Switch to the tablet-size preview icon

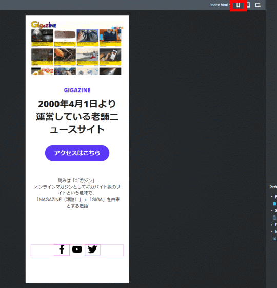[249, 5]
